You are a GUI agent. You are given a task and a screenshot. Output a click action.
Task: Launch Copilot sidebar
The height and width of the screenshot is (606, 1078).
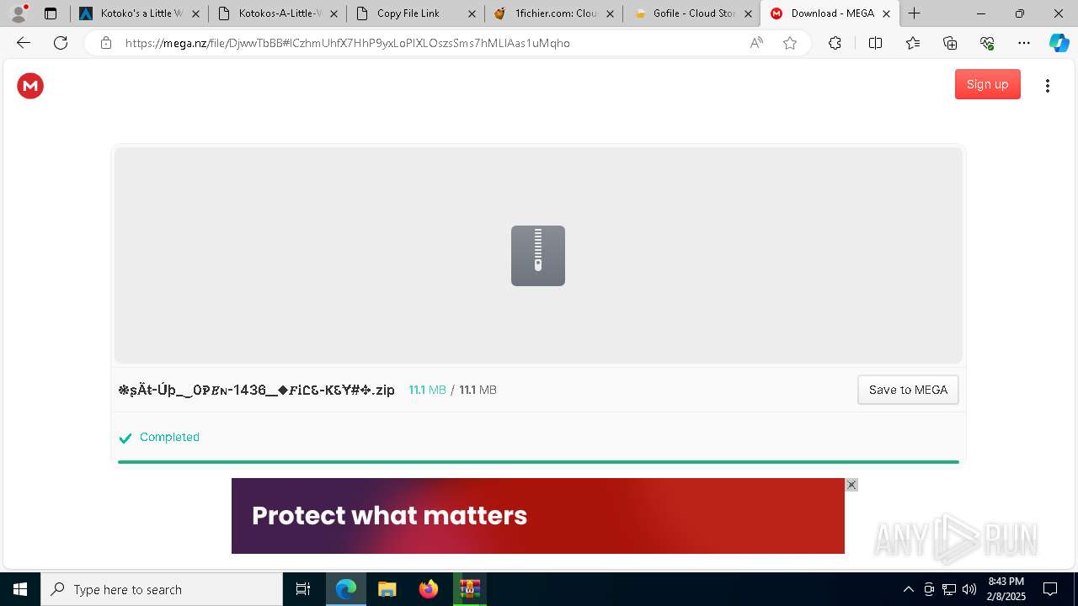(1059, 43)
